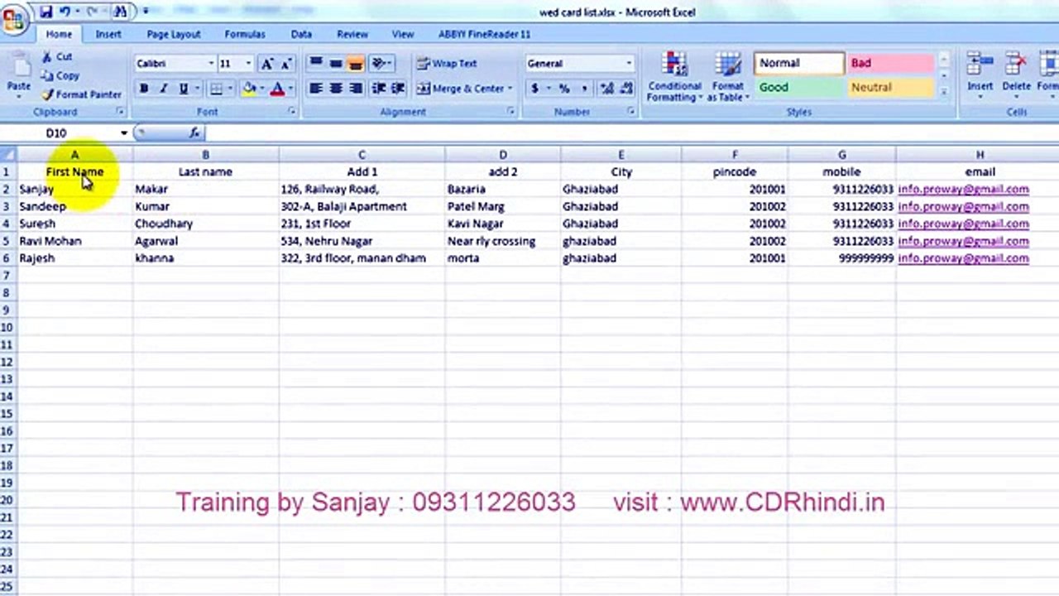The height and width of the screenshot is (596, 1059).
Task: Toggle Italic formatting
Action: click(164, 89)
